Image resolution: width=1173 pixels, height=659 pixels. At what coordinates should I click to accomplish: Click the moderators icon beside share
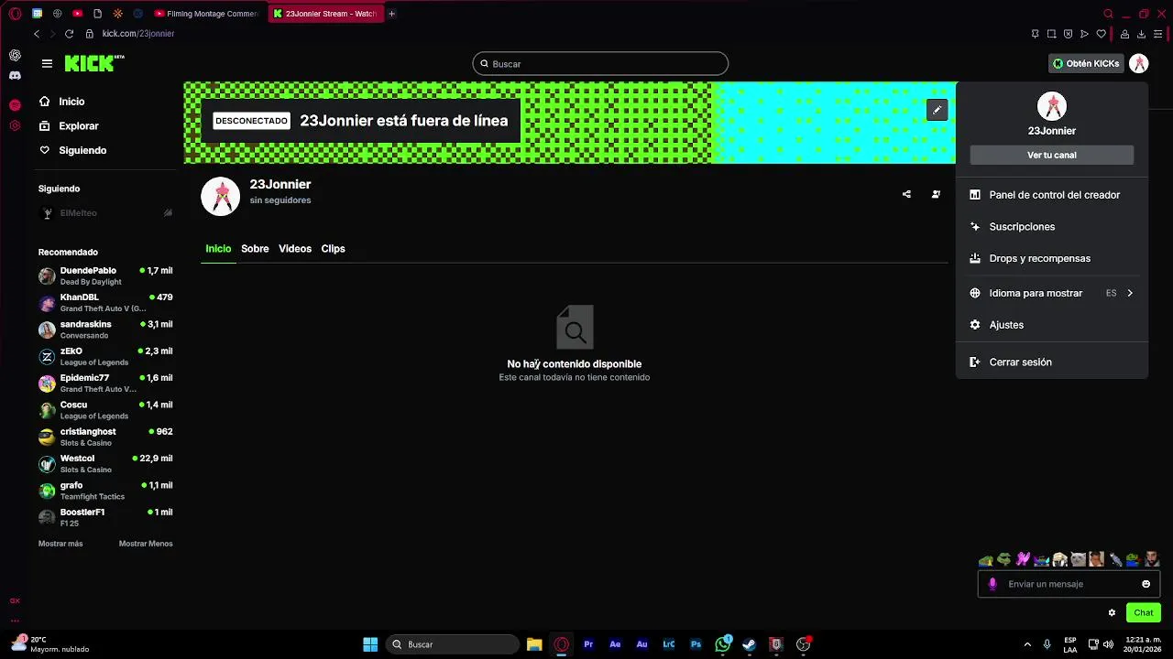[x=936, y=194]
